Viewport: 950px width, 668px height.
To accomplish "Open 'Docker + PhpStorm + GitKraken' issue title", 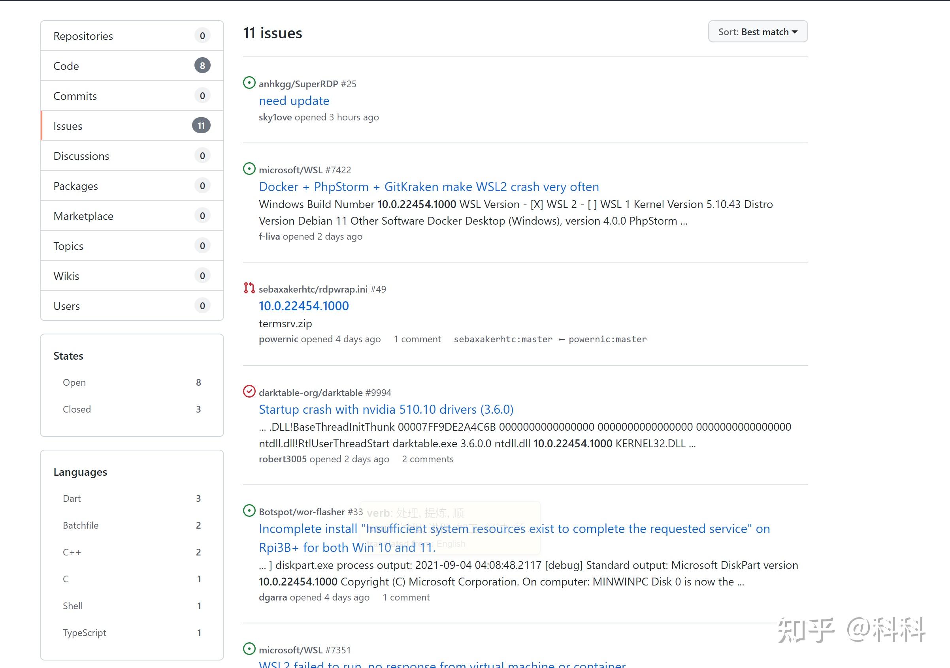I will [x=429, y=187].
